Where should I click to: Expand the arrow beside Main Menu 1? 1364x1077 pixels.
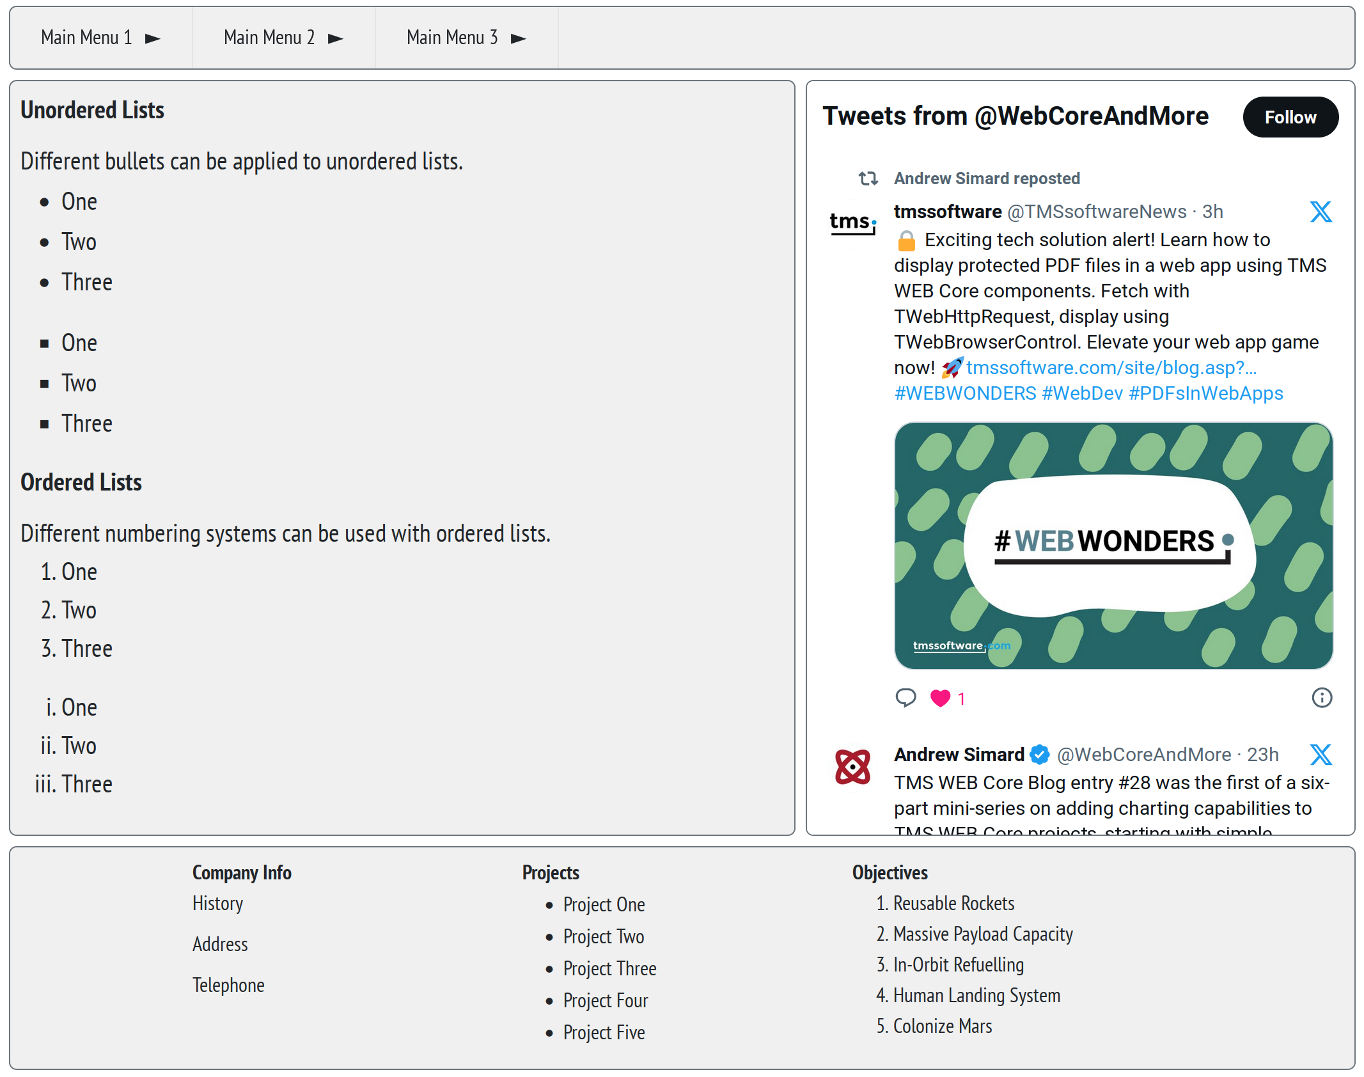[x=153, y=39]
